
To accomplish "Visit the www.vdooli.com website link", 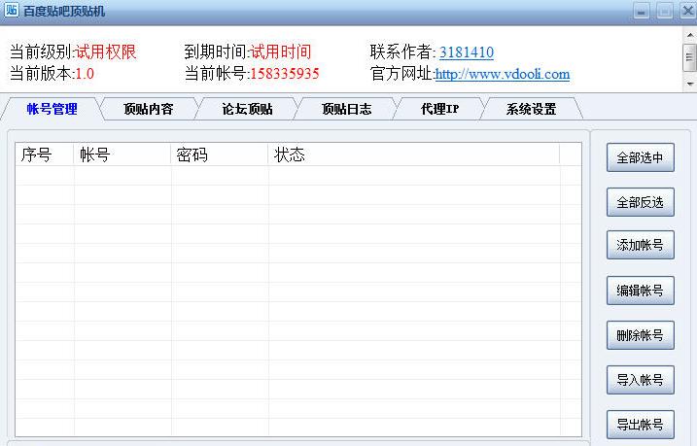I will [502, 74].
